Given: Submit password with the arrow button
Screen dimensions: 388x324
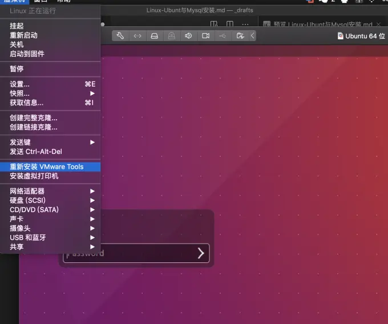Looking at the screenshot, I should (201, 253).
